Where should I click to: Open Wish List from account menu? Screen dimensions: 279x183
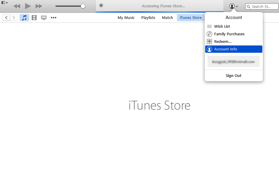click(x=234, y=26)
